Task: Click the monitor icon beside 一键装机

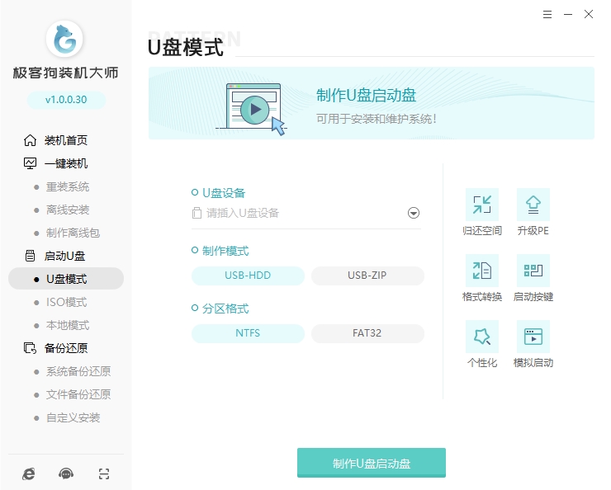Action: (30, 163)
